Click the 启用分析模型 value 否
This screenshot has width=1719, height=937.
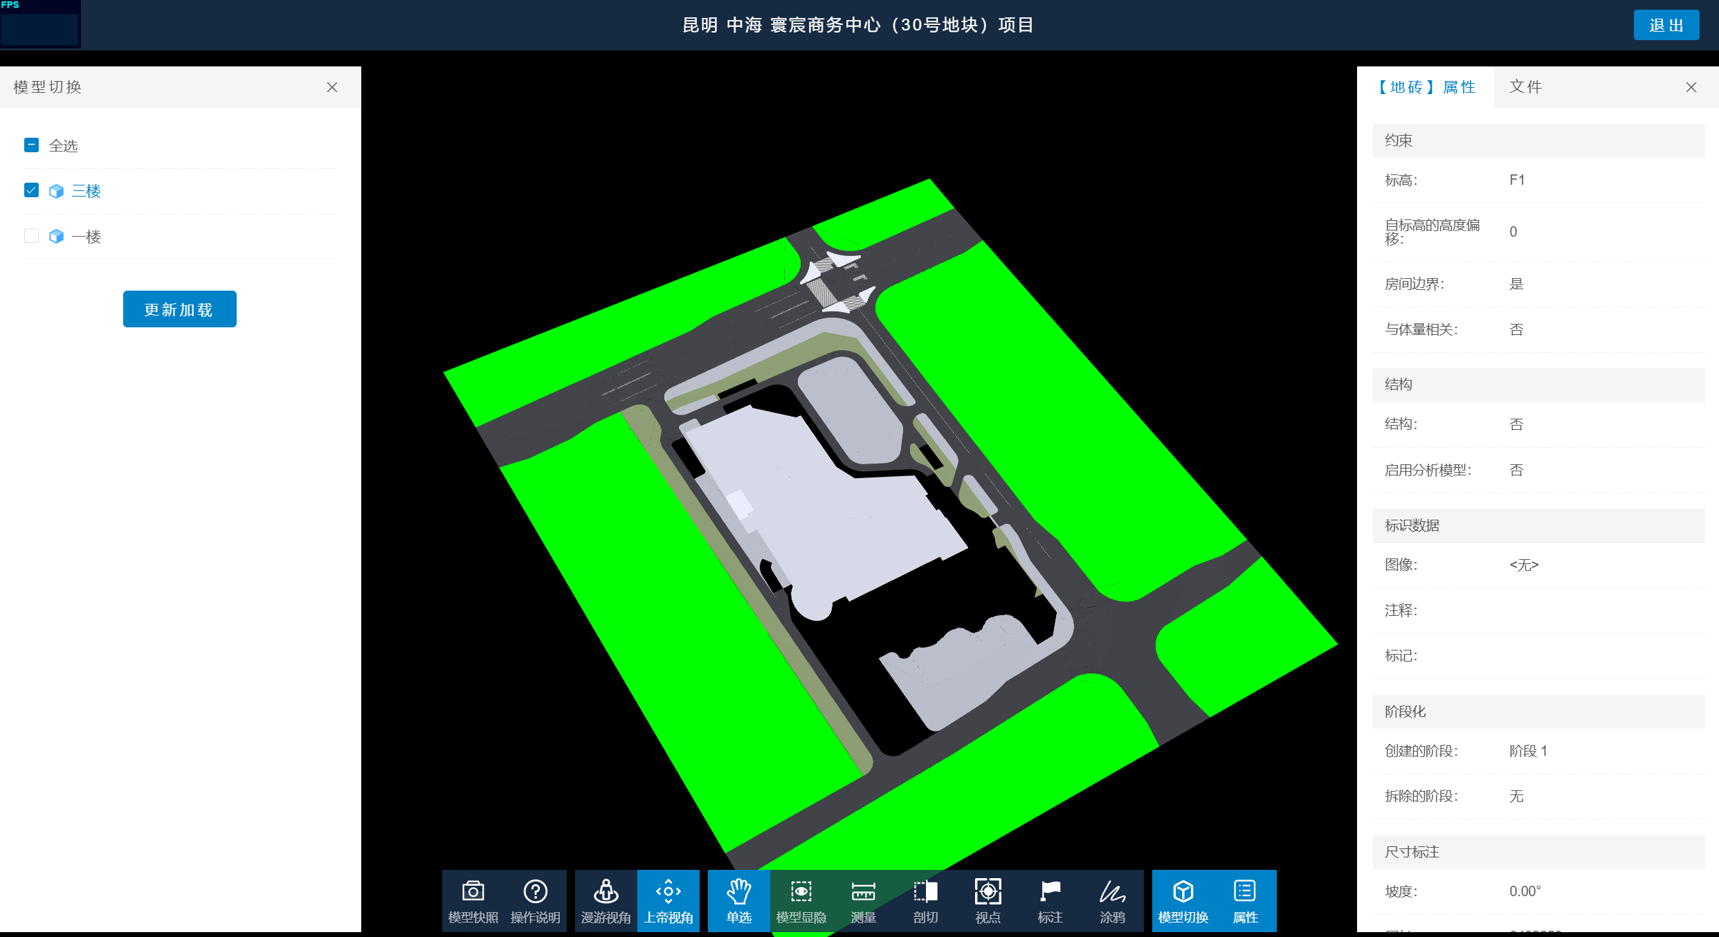[1516, 471]
